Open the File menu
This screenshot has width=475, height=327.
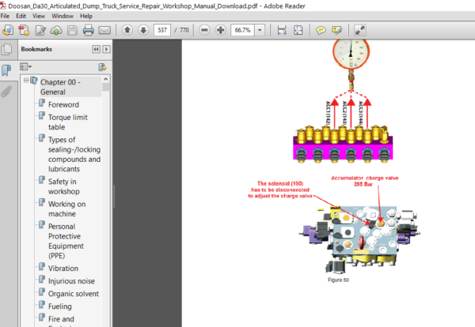(x=5, y=16)
